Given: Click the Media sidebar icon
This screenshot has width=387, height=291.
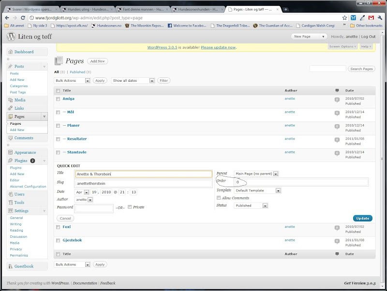Looking at the screenshot, I should pos(10,100).
